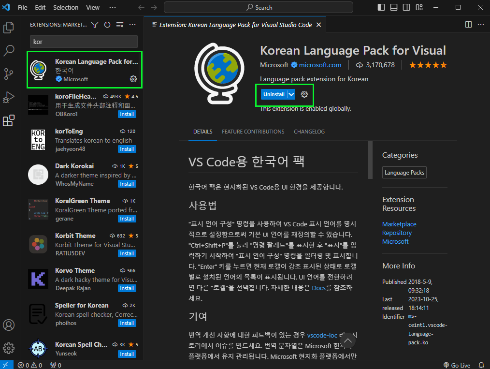Install the Korbit Theme

pos(127,253)
